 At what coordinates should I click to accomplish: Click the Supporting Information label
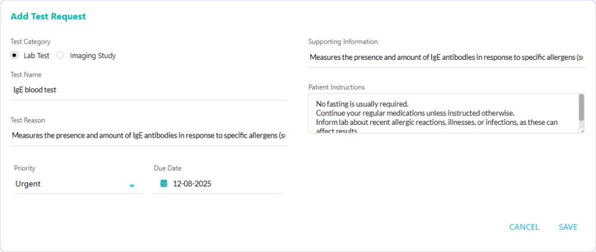pyautogui.click(x=343, y=42)
